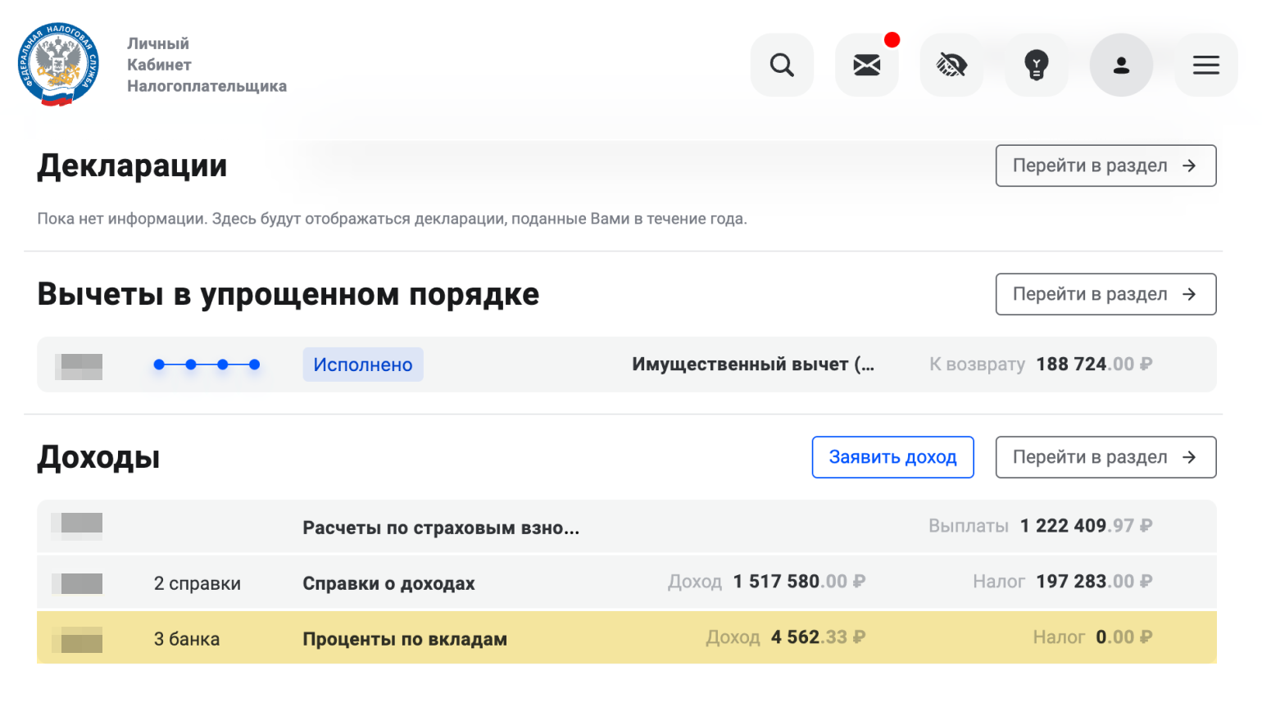Click the blurred thumbnail of 3 банка row
The height and width of the screenshot is (716, 1262).
[76, 638]
